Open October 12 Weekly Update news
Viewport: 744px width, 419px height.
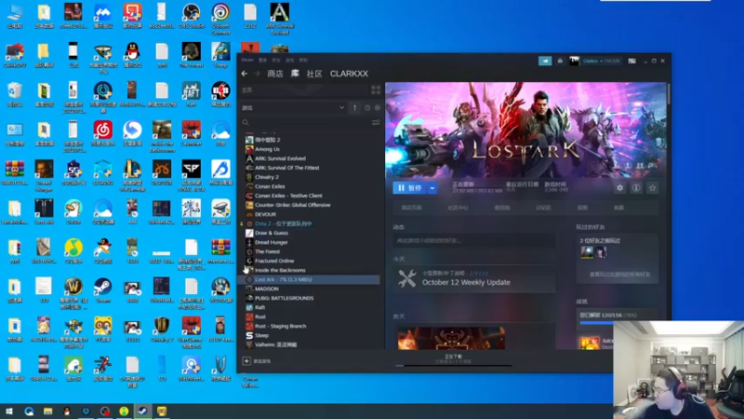click(466, 282)
